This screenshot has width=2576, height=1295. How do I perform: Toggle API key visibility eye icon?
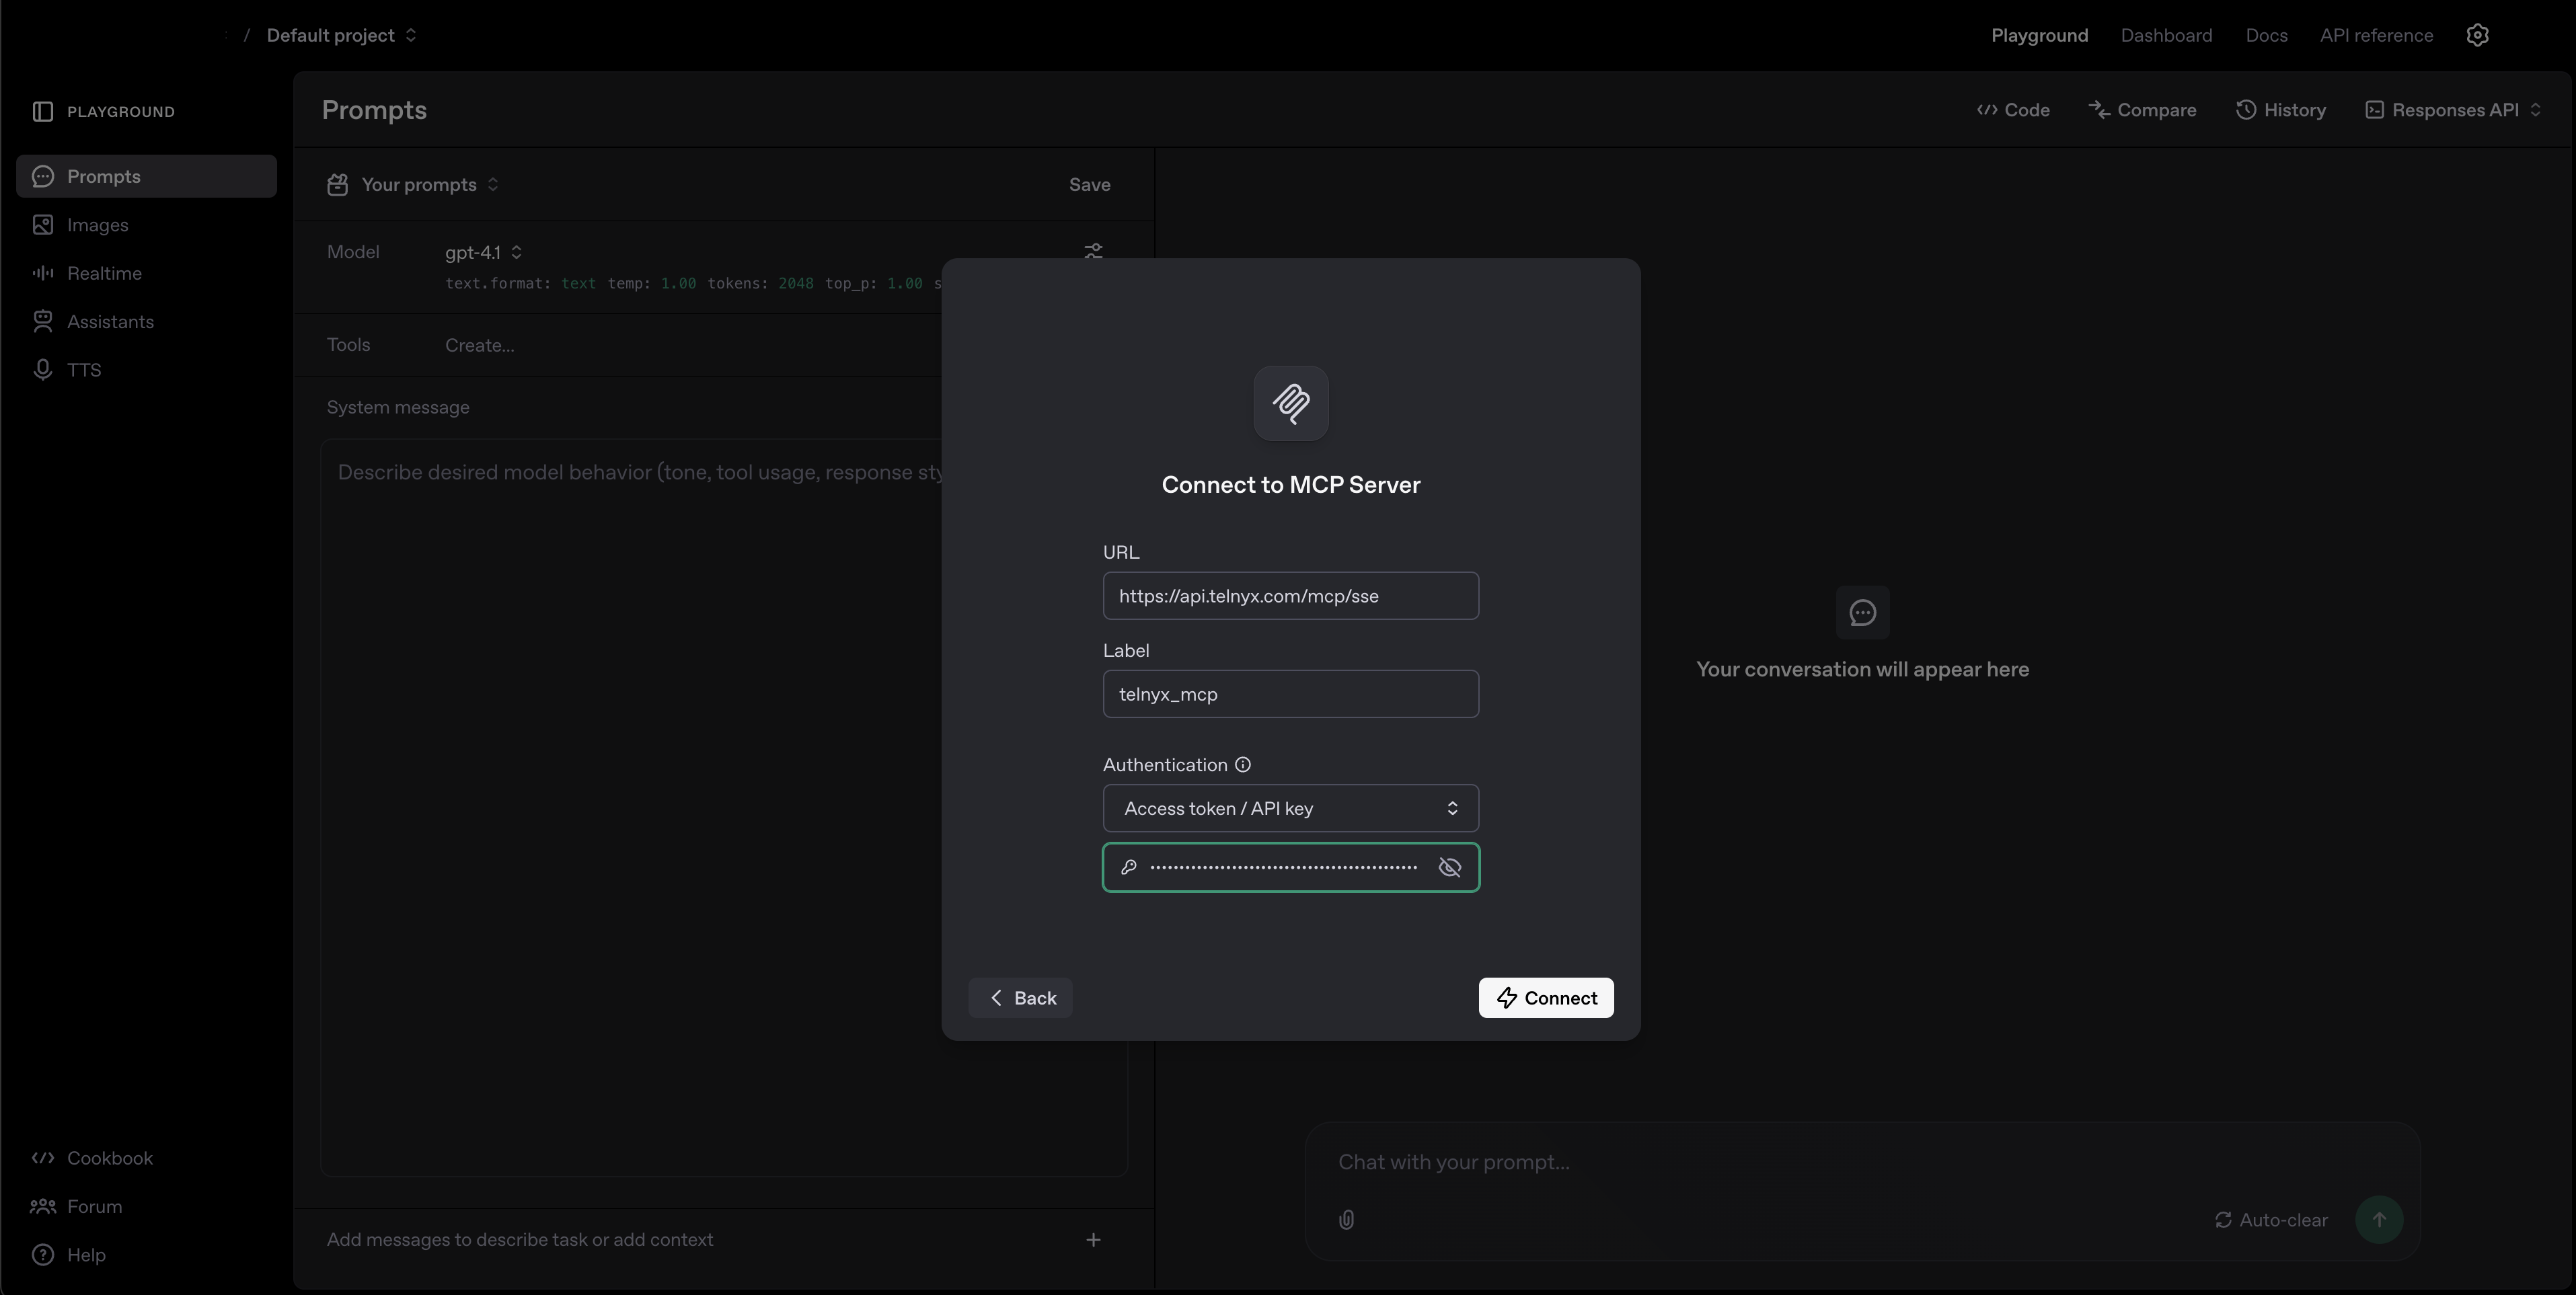pyautogui.click(x=1449, y=867)
